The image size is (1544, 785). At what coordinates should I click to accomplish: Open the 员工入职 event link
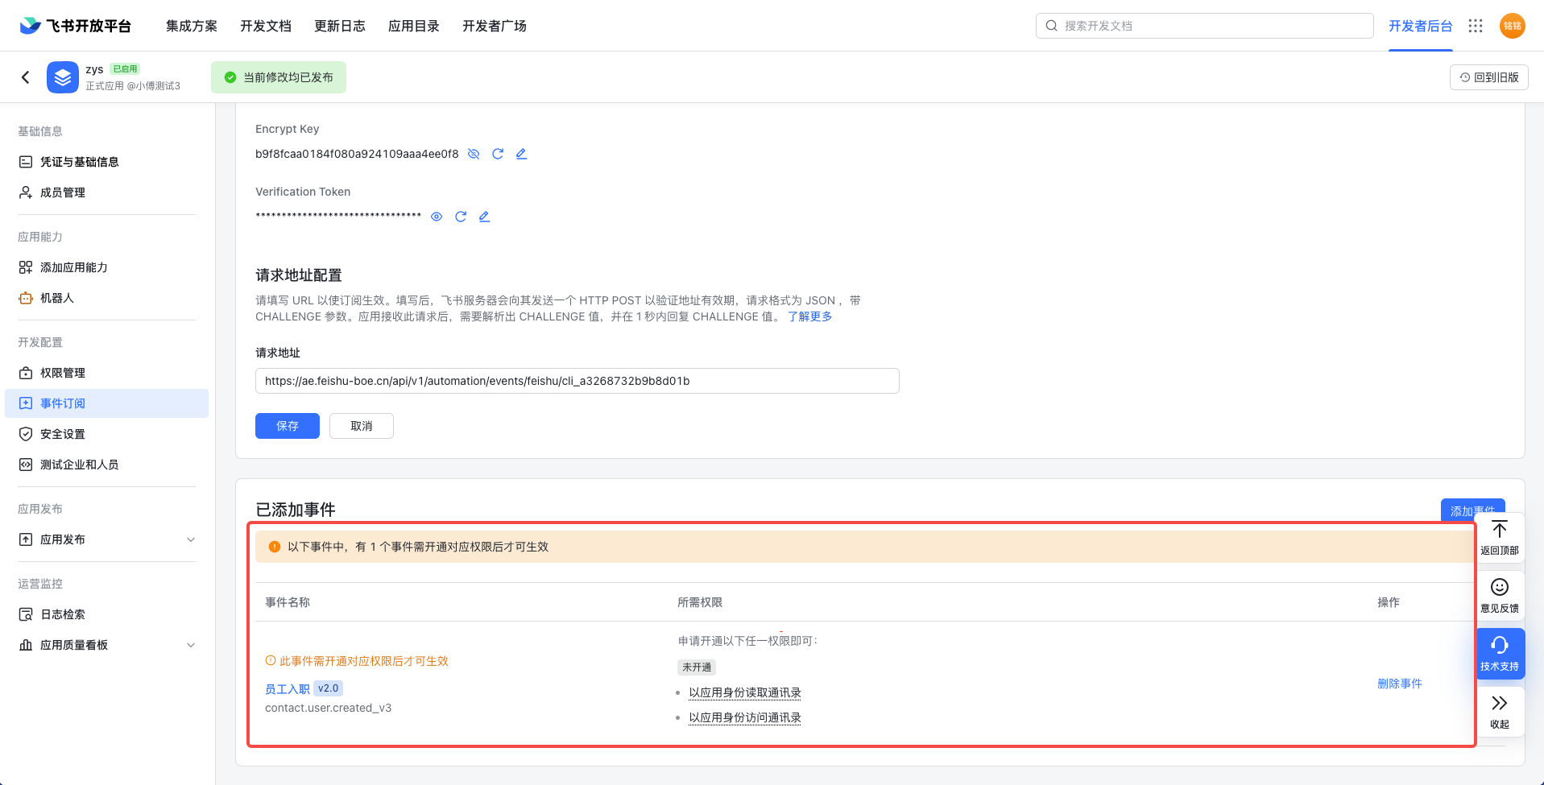point(288,689)
